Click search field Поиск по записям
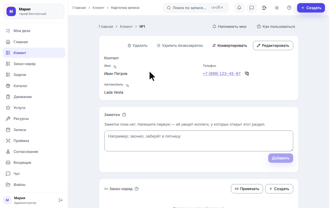Screen dimensions: 333x208 196,8
